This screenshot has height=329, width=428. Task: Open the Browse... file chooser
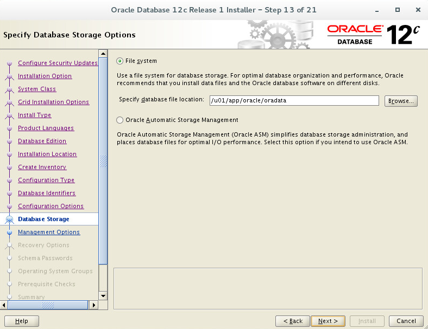tap(401, 101)
